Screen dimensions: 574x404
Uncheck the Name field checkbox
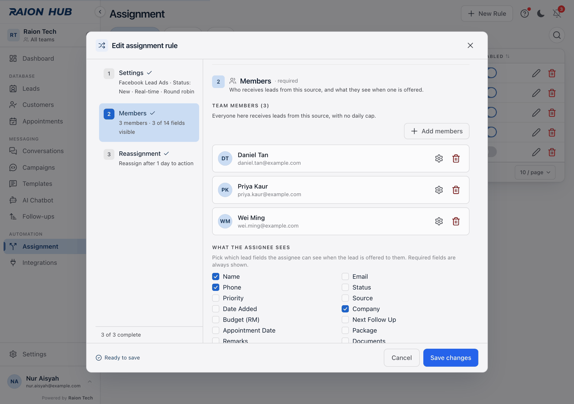pos(216,277)
